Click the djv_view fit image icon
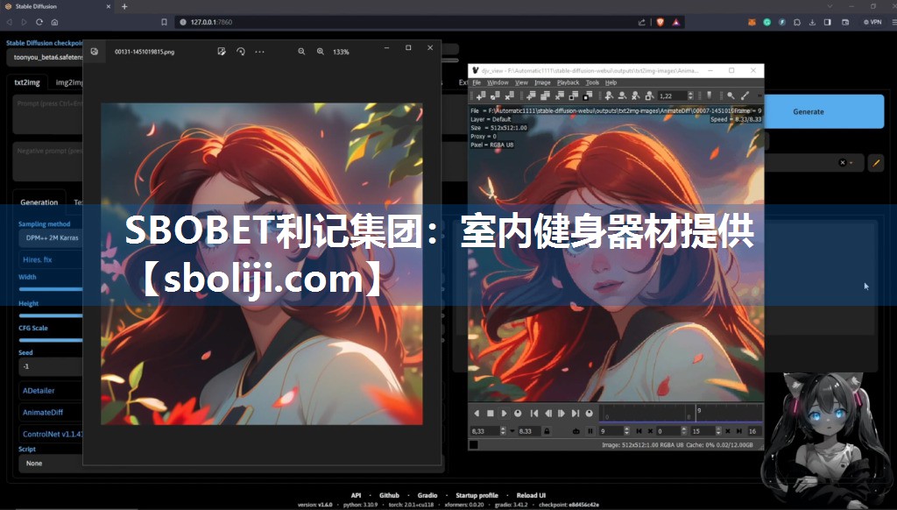Image resolution: width=897 pixels, height=510 pixels. (x=649, y=96)
